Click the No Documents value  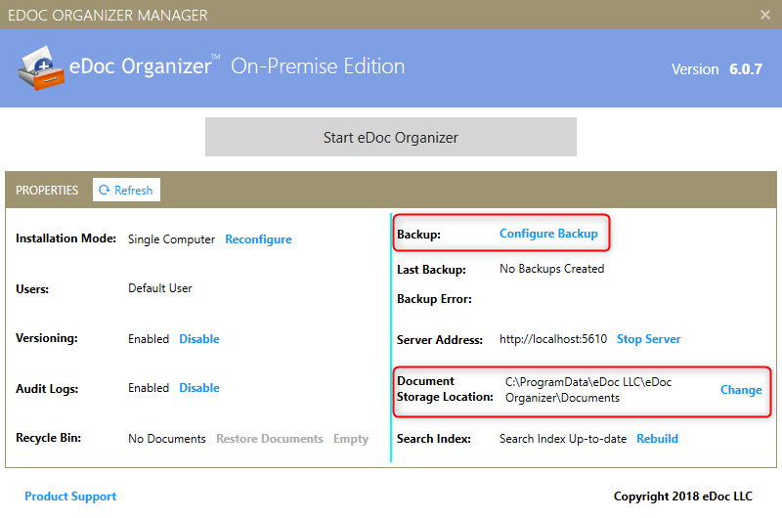[x=166, y=439]
